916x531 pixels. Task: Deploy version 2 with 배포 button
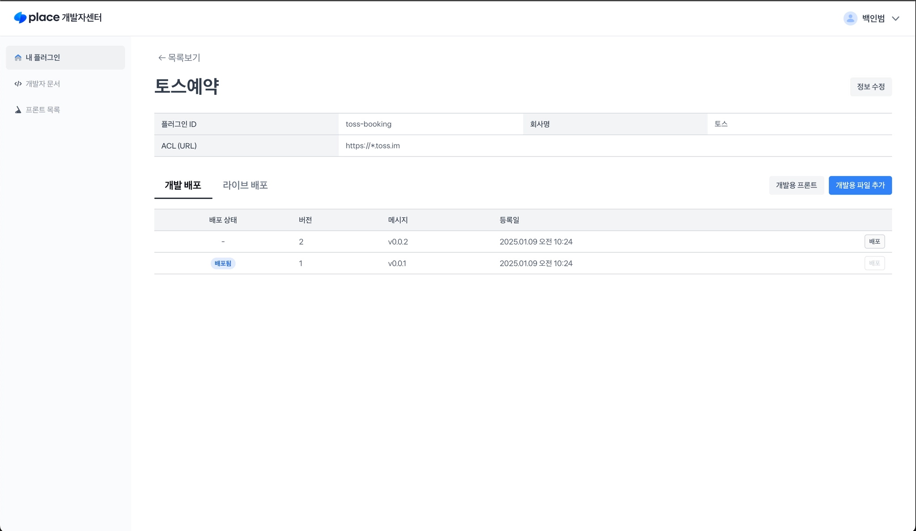(874, 242)
